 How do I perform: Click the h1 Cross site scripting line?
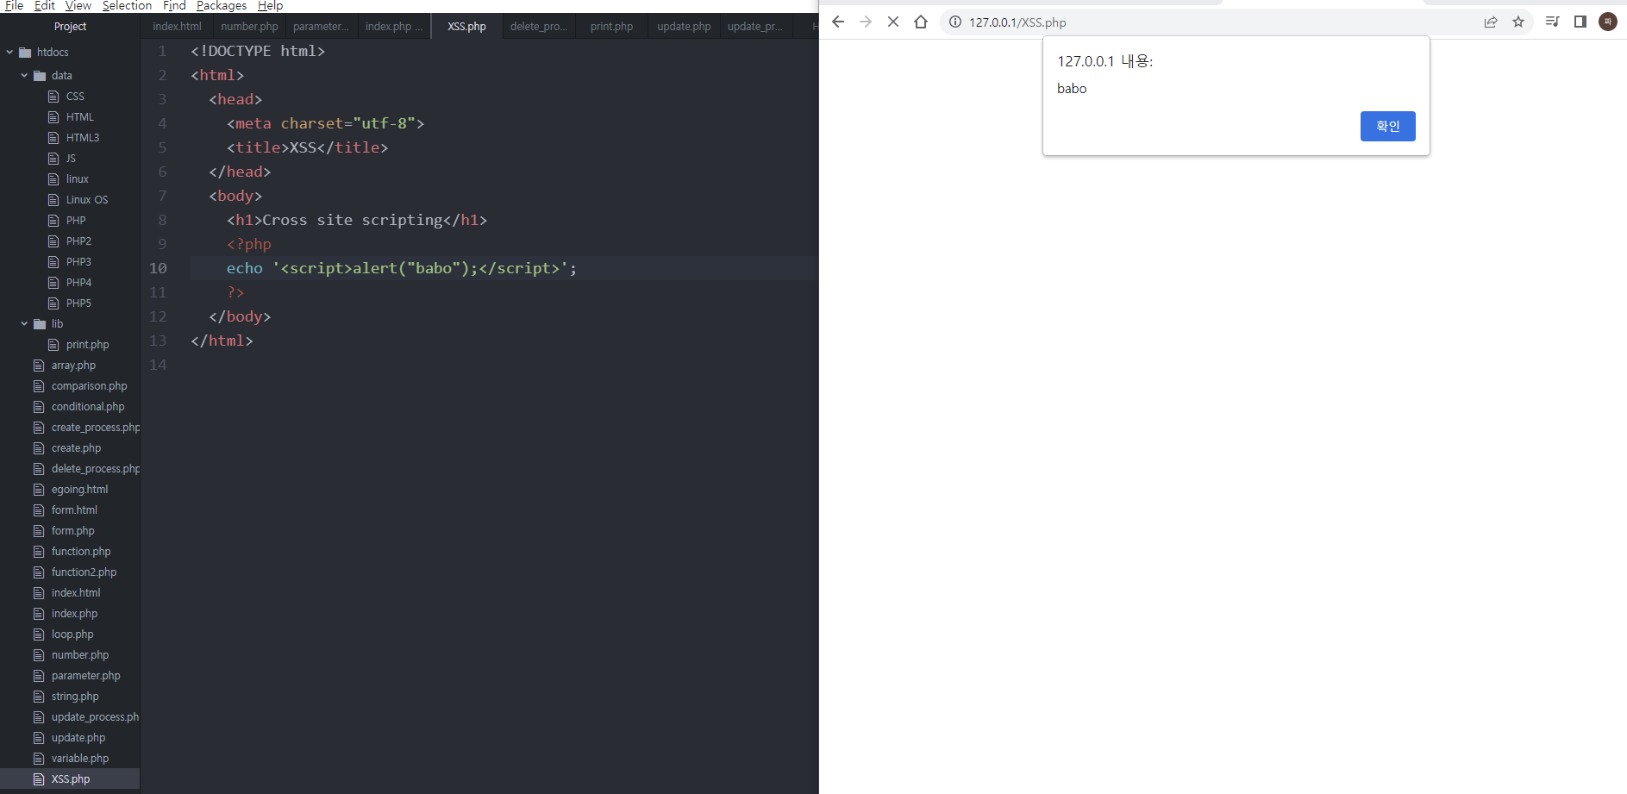[x=357, y=220]
